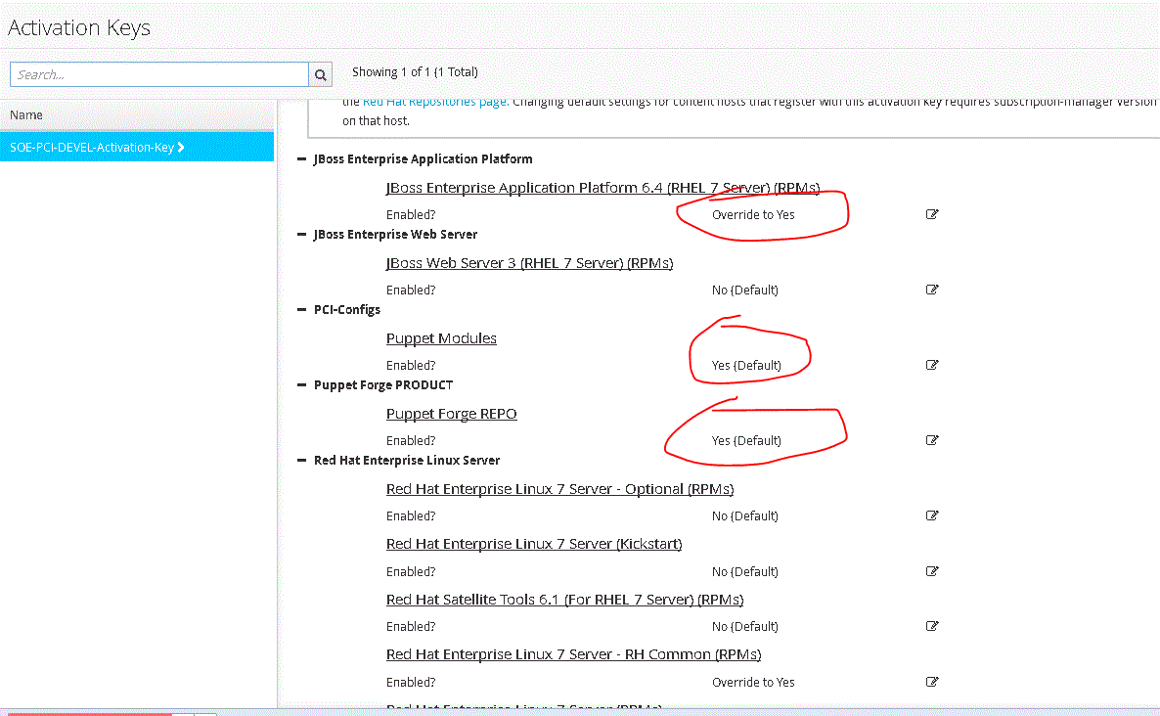This screenshot has height=716, width=1160.
Task: Edit Puppet Forge REPO enabled setting
Action: point(932,440)
